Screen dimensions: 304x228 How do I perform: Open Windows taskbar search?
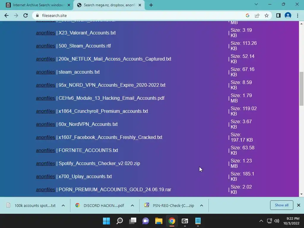coord(119,221)
